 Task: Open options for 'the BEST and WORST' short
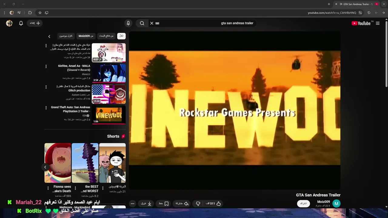click(75, 188)
